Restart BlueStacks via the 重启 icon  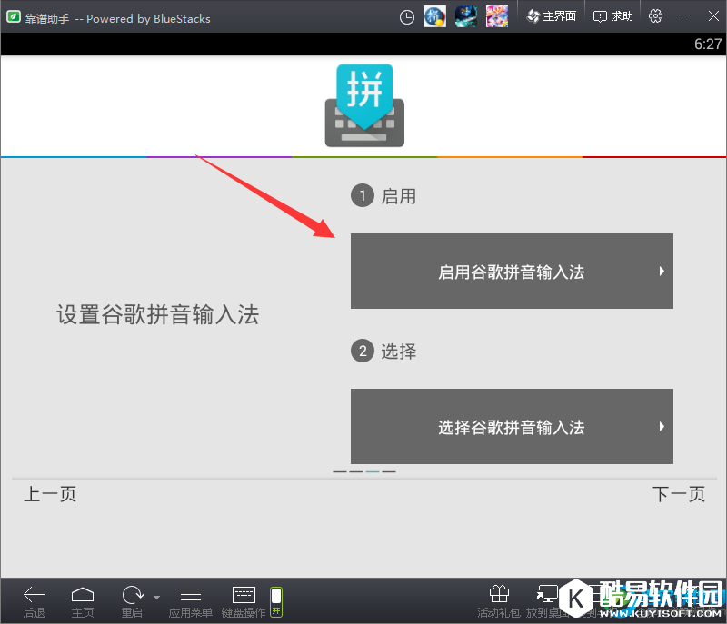(x=130, y=595)
